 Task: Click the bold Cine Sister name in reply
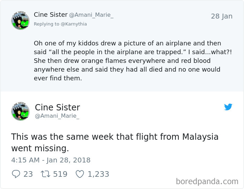click(51, 15)
